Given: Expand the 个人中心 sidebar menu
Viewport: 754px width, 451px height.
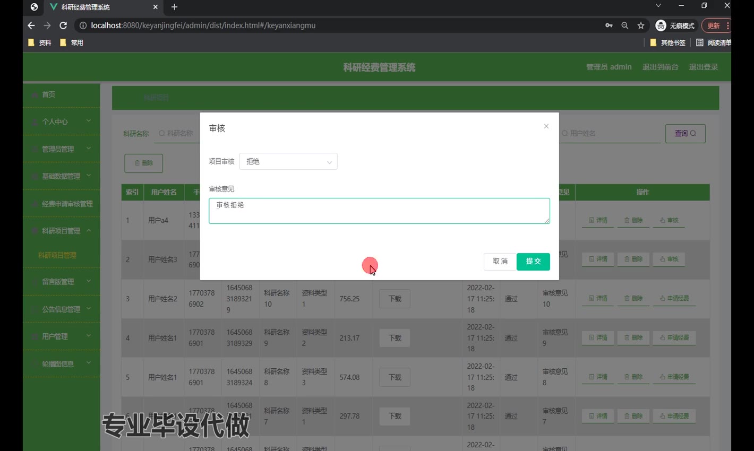Looking at the screenshot, I should click(61, 122).
